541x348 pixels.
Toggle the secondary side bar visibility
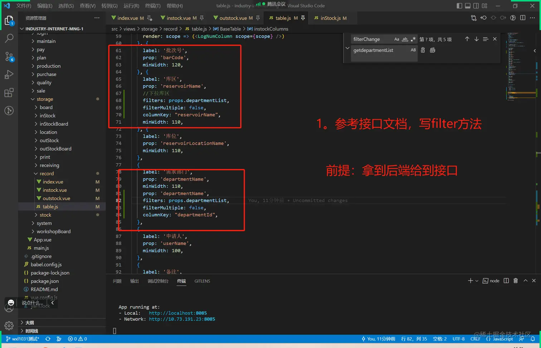[x=476, y=6]
